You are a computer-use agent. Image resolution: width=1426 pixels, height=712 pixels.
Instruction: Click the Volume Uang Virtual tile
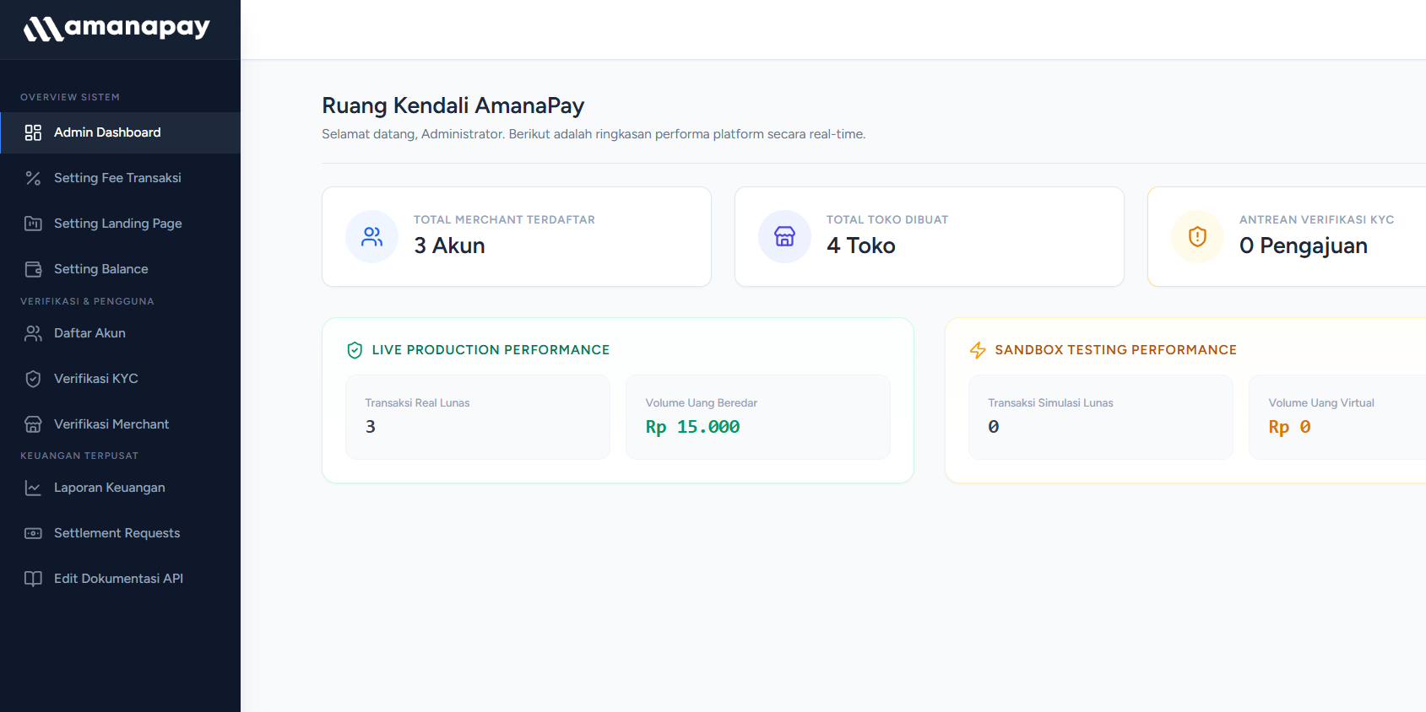[1337, 417]
